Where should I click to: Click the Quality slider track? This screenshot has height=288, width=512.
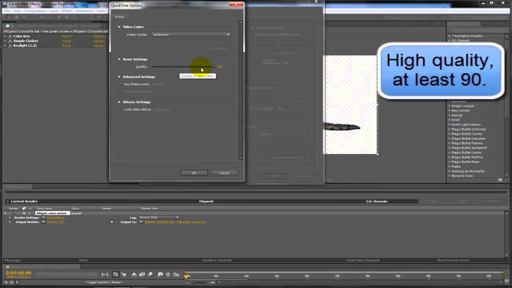tap(184, 67)
